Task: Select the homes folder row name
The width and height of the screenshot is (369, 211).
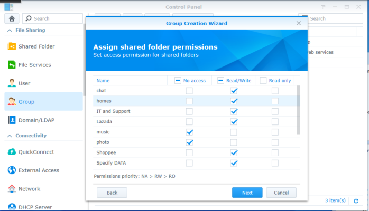Action: 104,101
